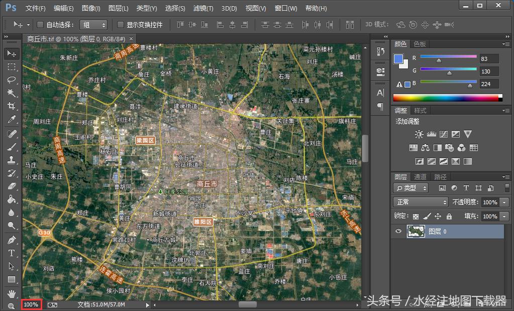Select the Hand tool

(12, 293)
